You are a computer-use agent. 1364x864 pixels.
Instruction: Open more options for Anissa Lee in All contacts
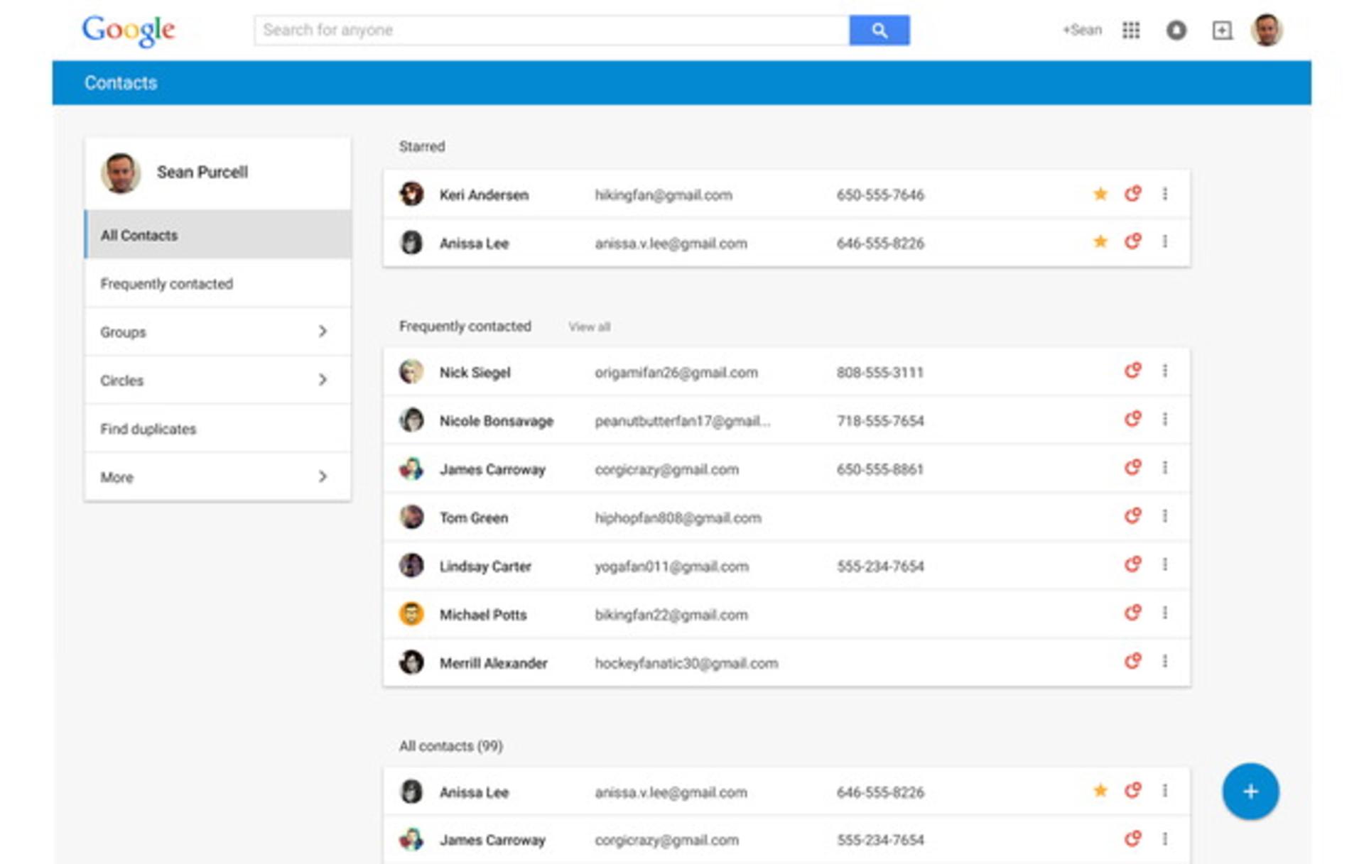pos(1165,790)
